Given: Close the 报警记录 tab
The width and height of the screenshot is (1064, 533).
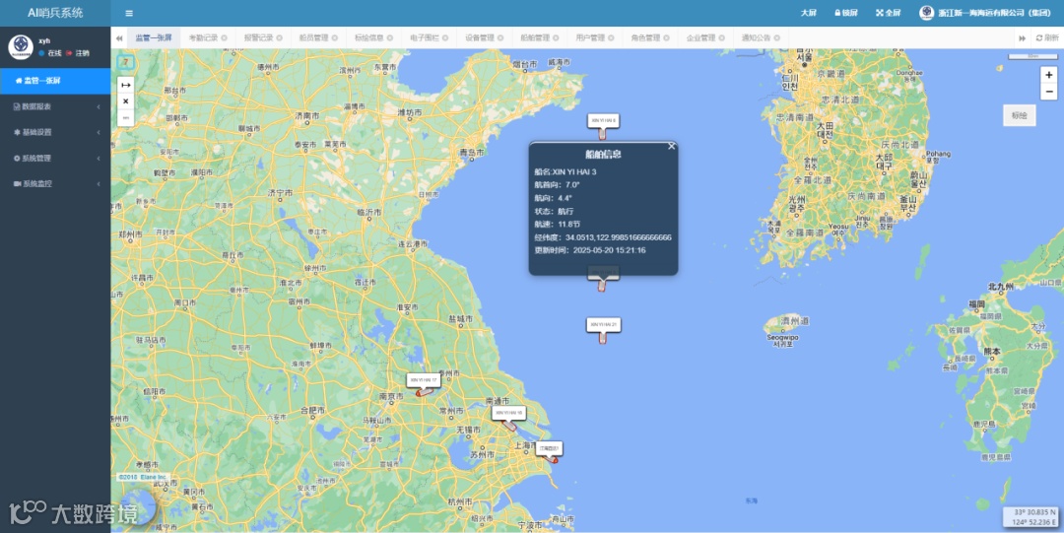Looking at the screenshot, I should [279, 38].
